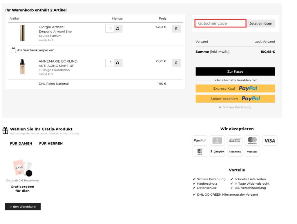
Task: Click the lock icon beside Sichere Bezahlung
Action: [x=220, y=107]
